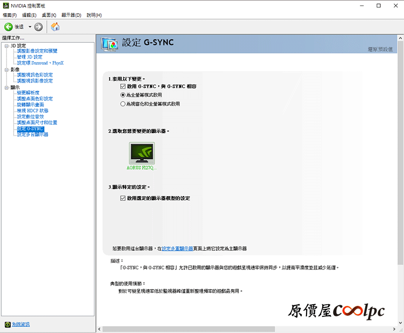Click the horizontal scrollbar right arrow

click(394, 329)
